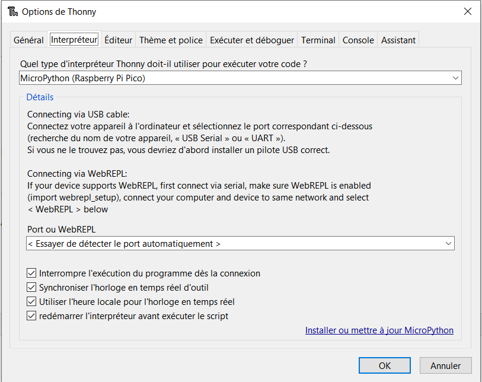
Task: Close the Options de Thonny dialog
Action: (468, 11)
